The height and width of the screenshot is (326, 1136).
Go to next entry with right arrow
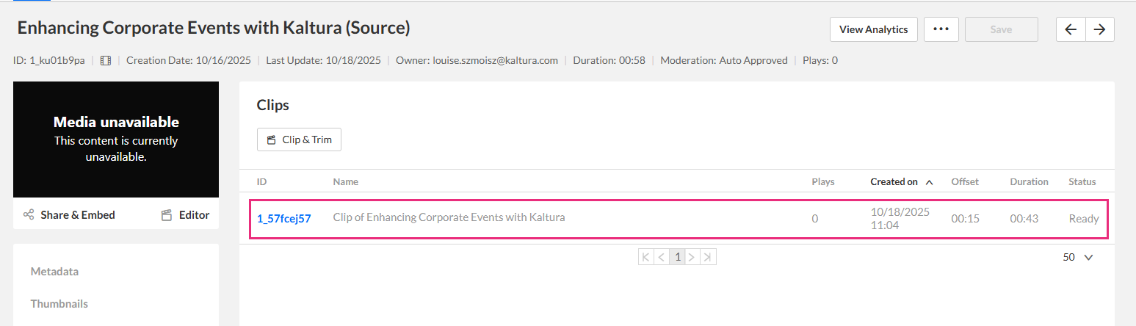click(1099, 29)
